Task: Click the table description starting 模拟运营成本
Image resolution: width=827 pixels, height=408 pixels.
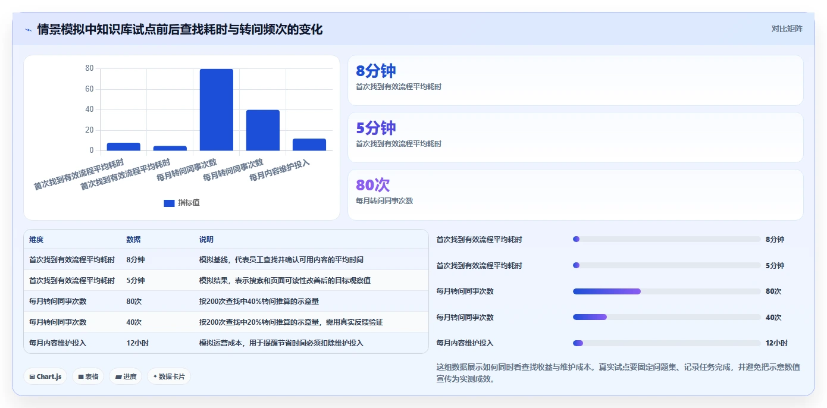Action: (x=281, y=343)
